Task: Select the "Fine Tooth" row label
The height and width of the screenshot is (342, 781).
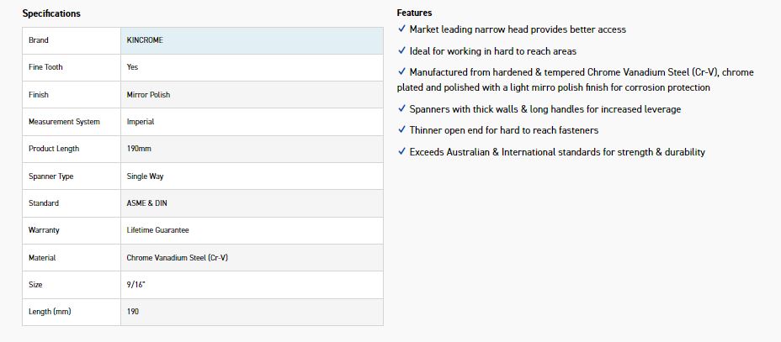Action: click(45, 67)
